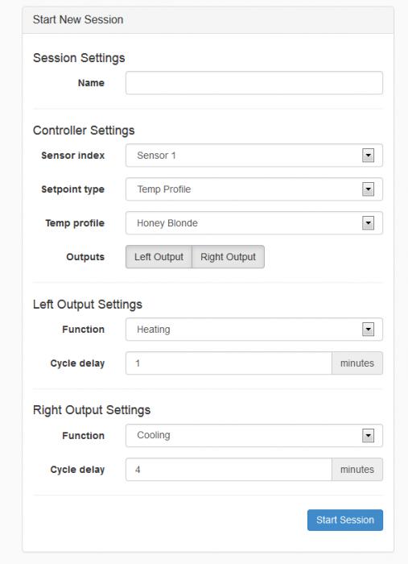Focus the session Name input field
This screenshot has width=408, height=564.
click(x=254, y=83)
